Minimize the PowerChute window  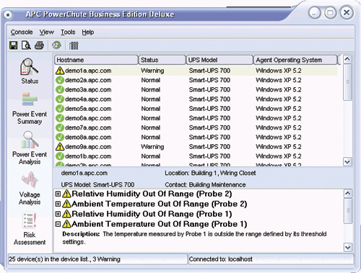(315, 12)
